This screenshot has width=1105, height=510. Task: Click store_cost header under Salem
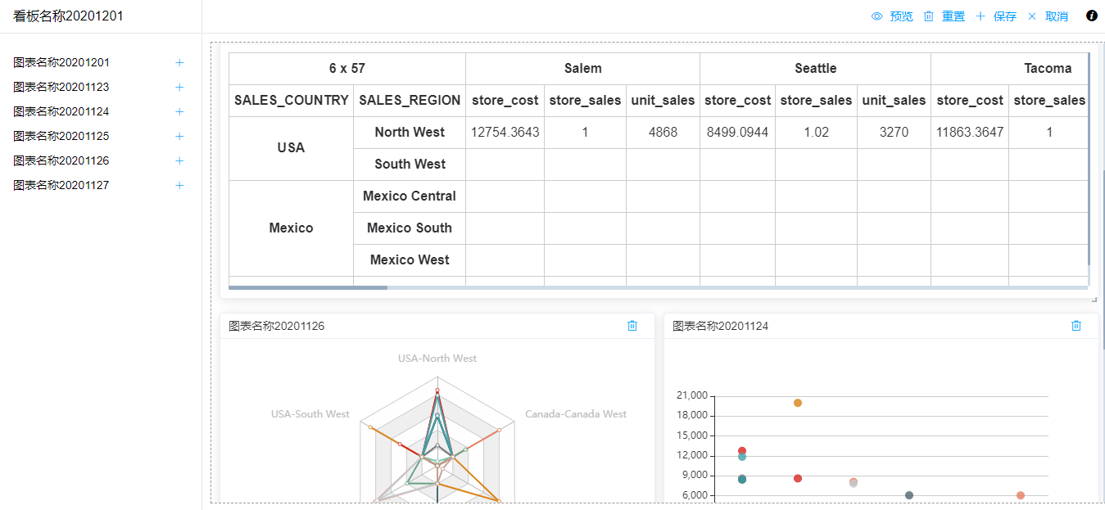(x=505, y=101)
